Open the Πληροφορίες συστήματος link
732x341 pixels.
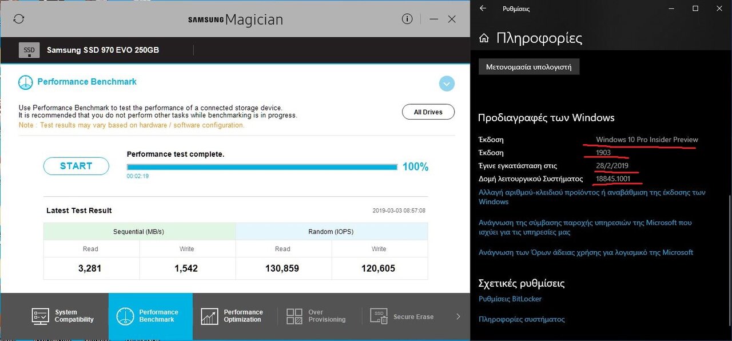coord(522,319)
